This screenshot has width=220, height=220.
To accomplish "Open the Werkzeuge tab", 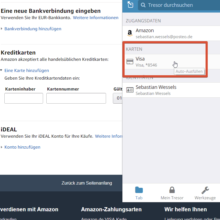I will click(x=205, y=193).
